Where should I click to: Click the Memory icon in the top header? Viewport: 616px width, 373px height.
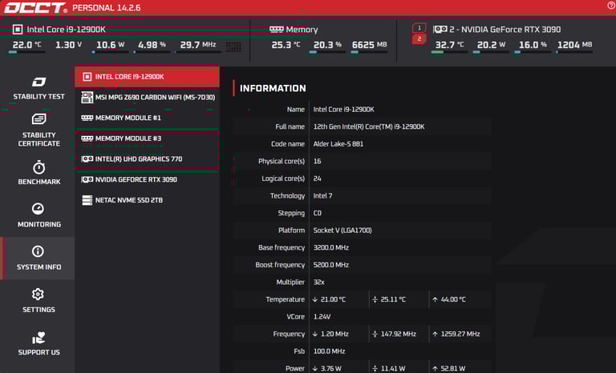point(276,30)
